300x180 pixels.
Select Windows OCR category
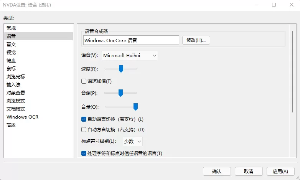pos(22,117)
